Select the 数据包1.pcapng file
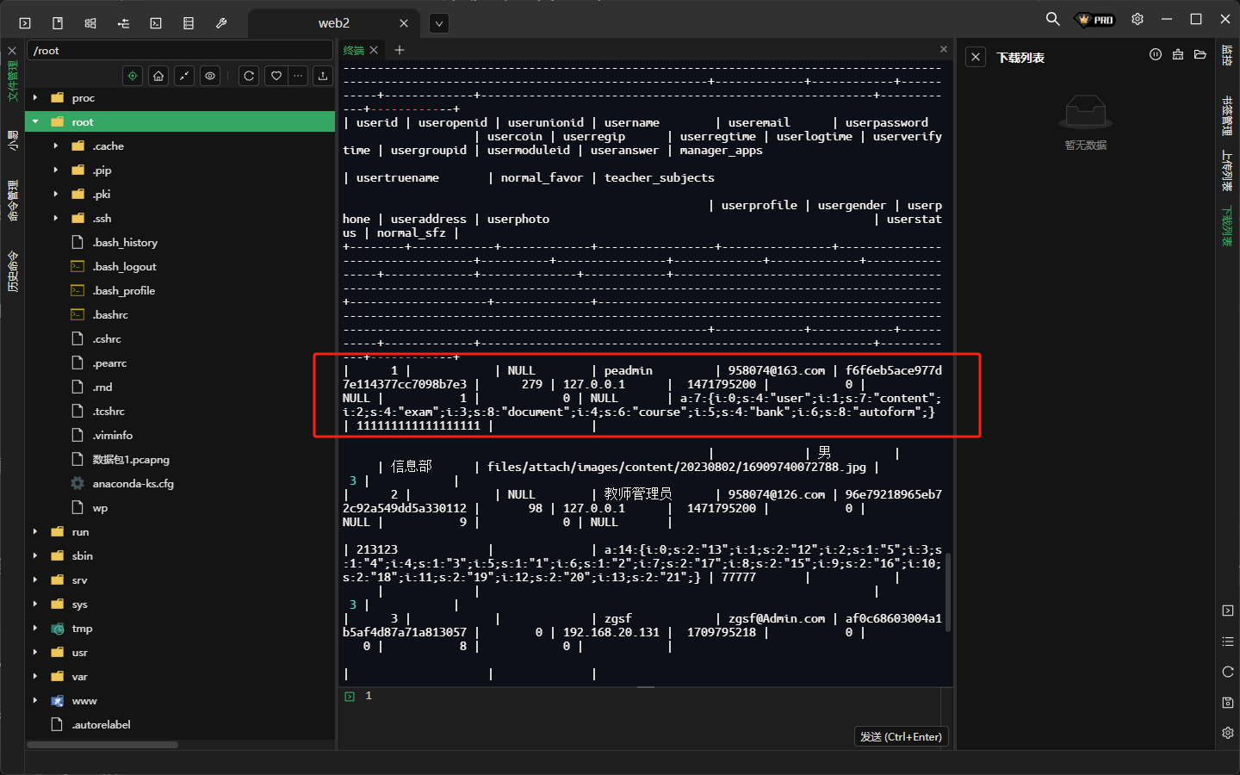The image size is (1240, 775). click(131, 460)
